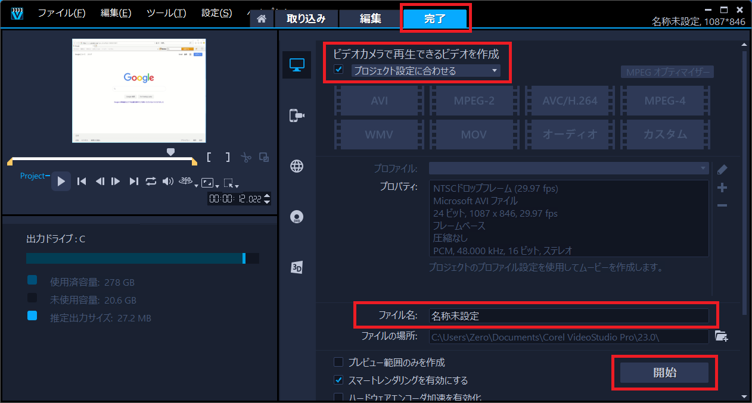Click the timecode field 00:00:12.022
This screenshot has width=752, height=403.
tap(235, 199)
